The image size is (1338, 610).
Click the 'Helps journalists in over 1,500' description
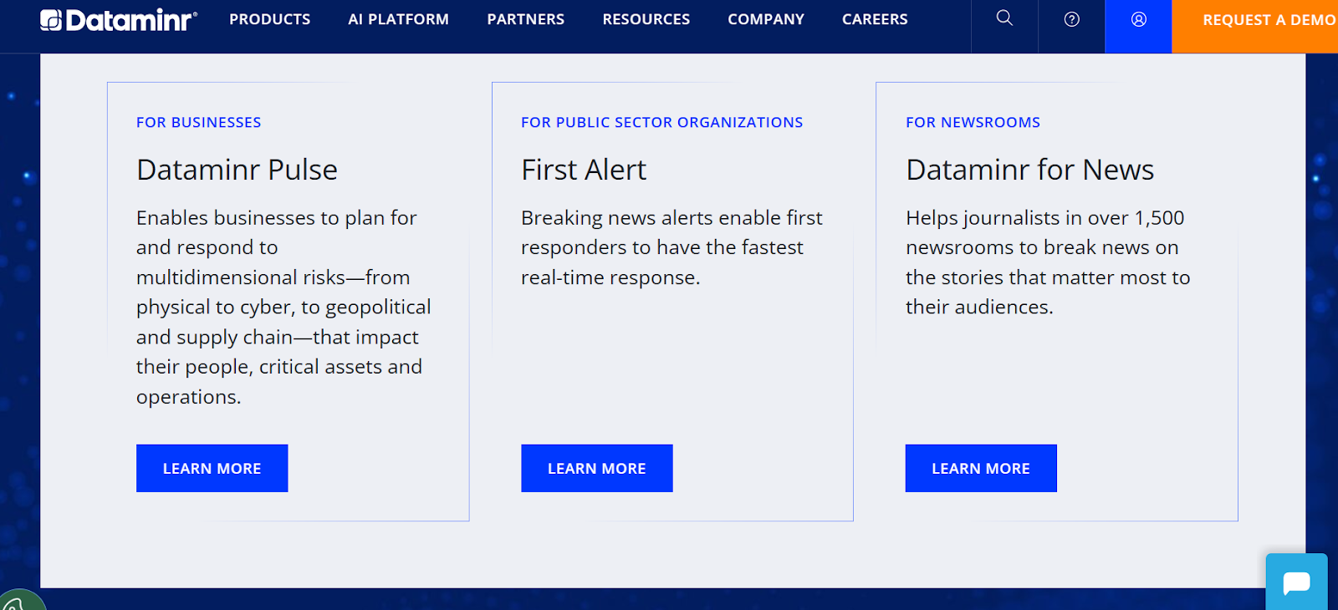coord(1048,262)
